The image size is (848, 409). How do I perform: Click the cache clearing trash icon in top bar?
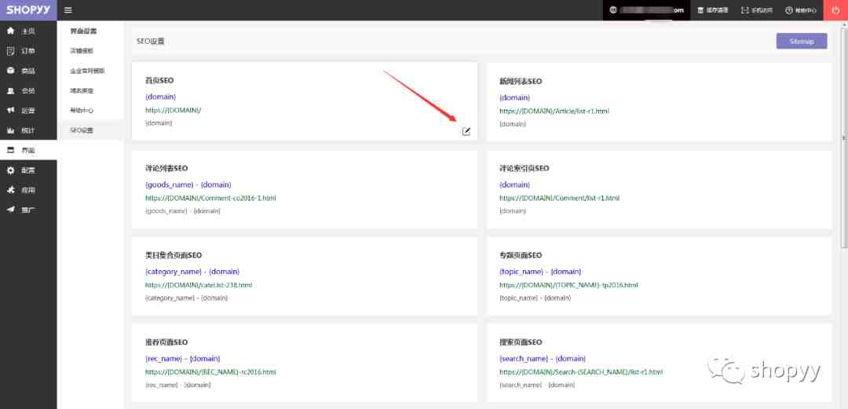700,10
